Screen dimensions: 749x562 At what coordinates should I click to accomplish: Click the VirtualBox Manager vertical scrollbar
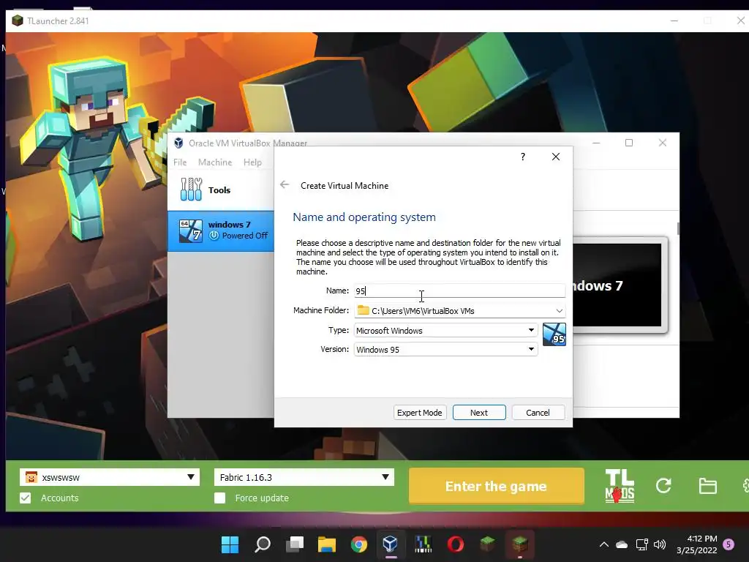coord(678,228)
